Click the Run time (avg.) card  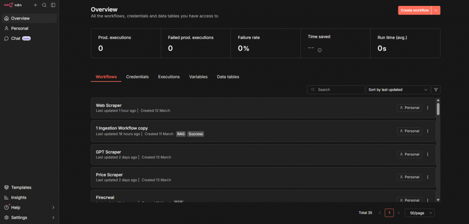coord(405,44)
